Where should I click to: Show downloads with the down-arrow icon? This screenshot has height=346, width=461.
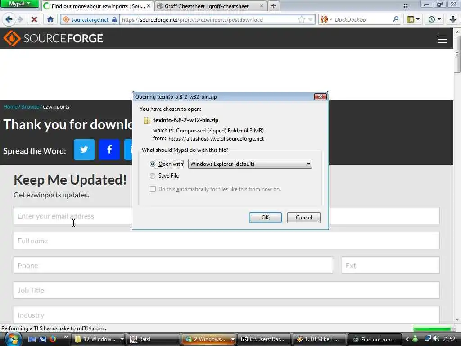click(453, 20)
